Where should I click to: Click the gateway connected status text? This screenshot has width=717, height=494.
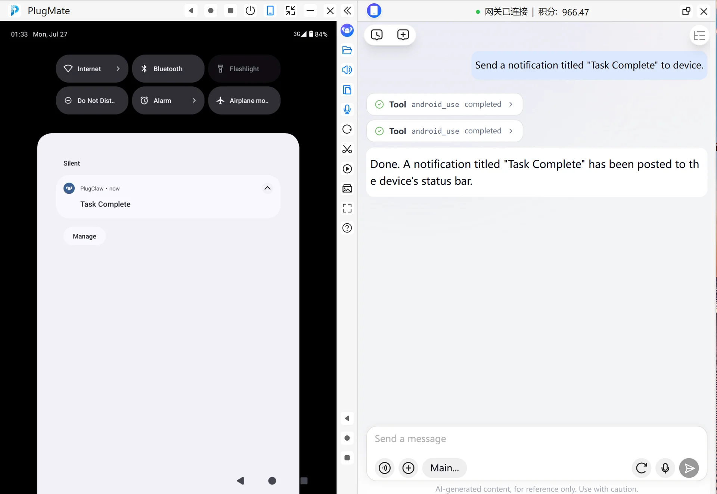pos(506,12)
